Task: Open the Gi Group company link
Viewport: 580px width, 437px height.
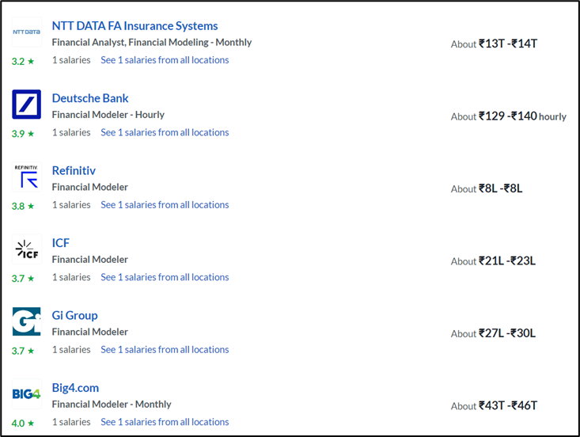Action: [x=74, y=315]
